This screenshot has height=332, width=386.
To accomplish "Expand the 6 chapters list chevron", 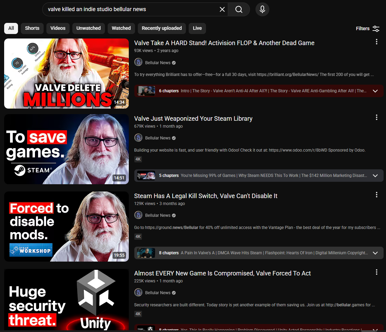I will (375, 91).
